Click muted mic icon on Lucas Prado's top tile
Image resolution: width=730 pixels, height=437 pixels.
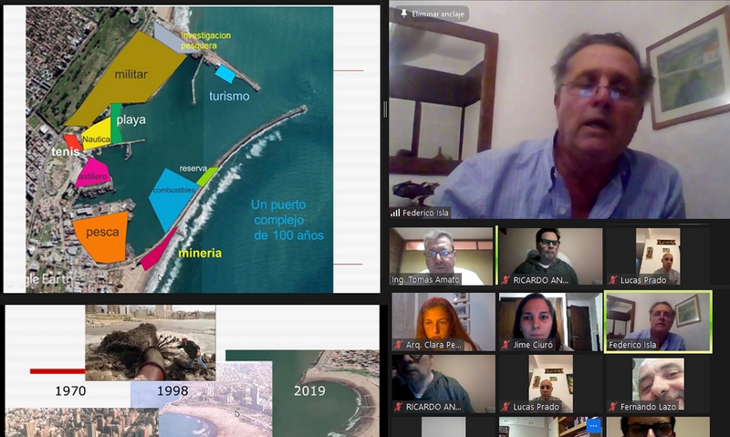tap(612, 280)
